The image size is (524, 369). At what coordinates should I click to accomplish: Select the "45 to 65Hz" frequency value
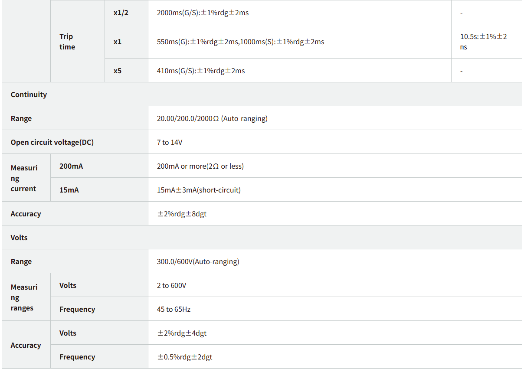point(174,309)
